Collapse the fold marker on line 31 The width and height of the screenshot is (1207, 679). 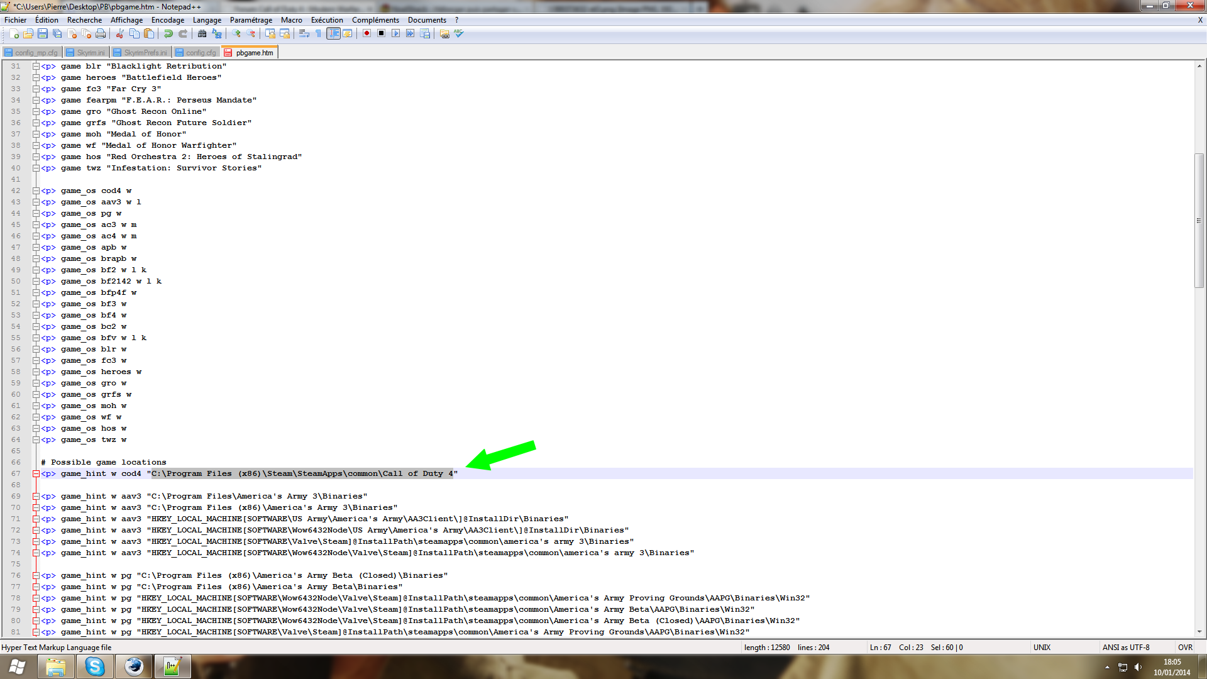[36, 66]
